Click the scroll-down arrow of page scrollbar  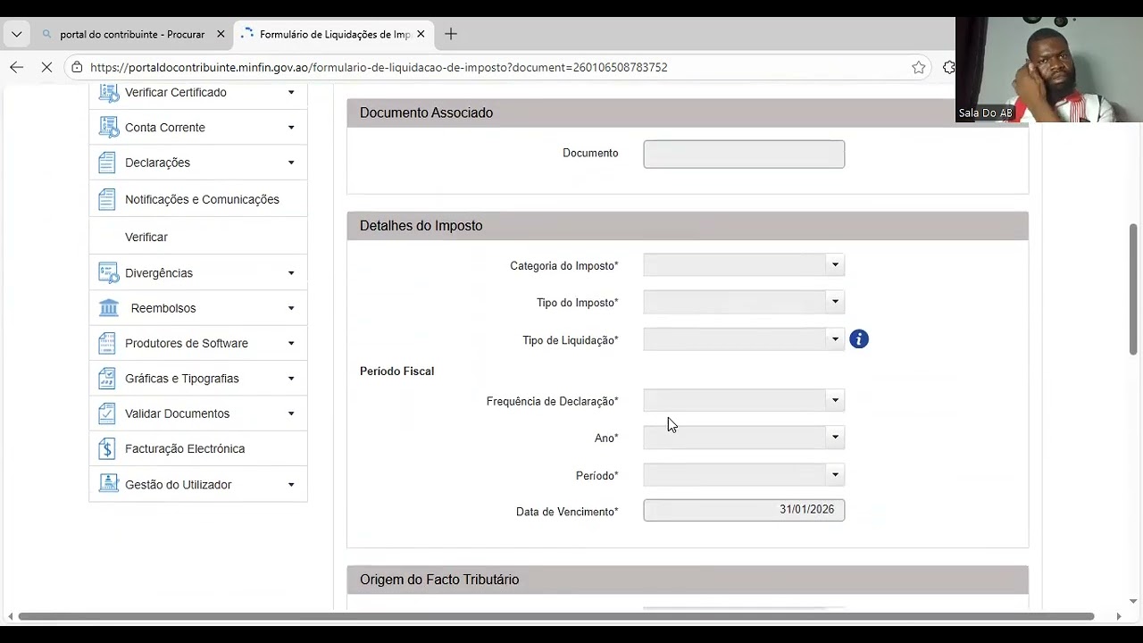pyautogui.click(x=1133, y=601)
